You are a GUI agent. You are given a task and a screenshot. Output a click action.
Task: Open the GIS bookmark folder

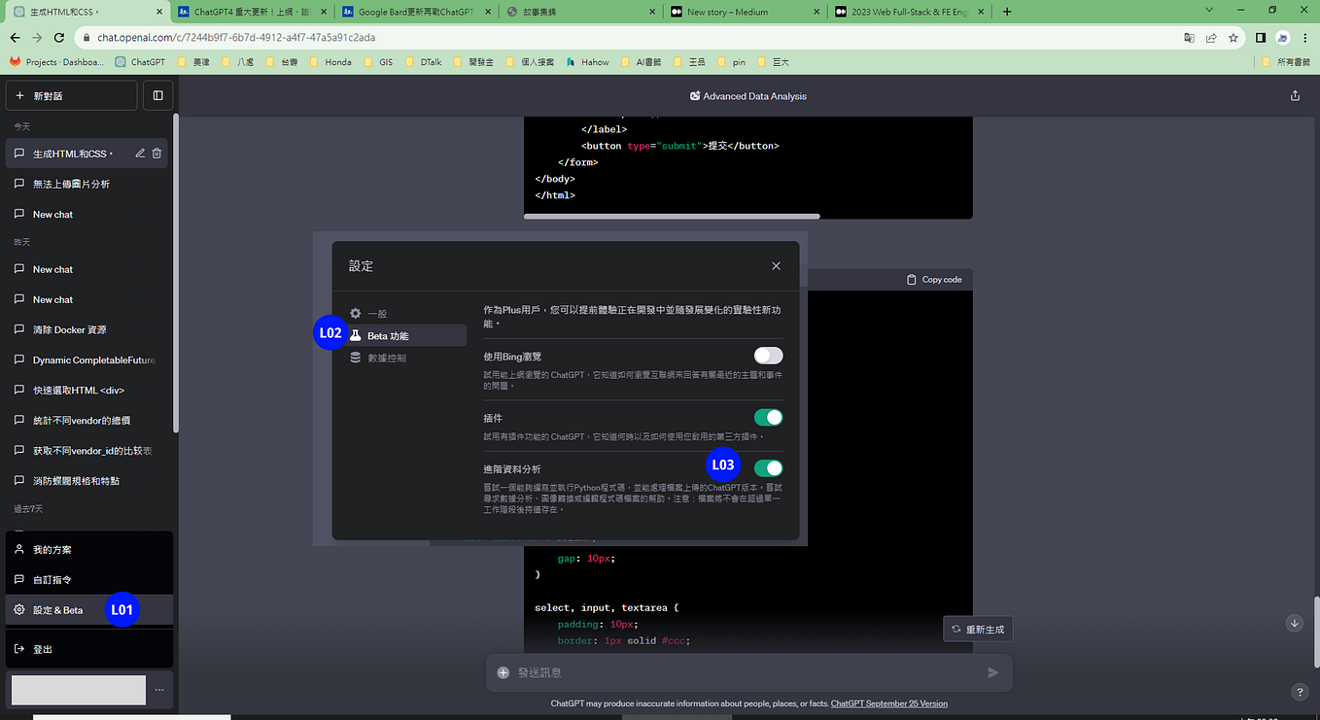pos(382,61)
